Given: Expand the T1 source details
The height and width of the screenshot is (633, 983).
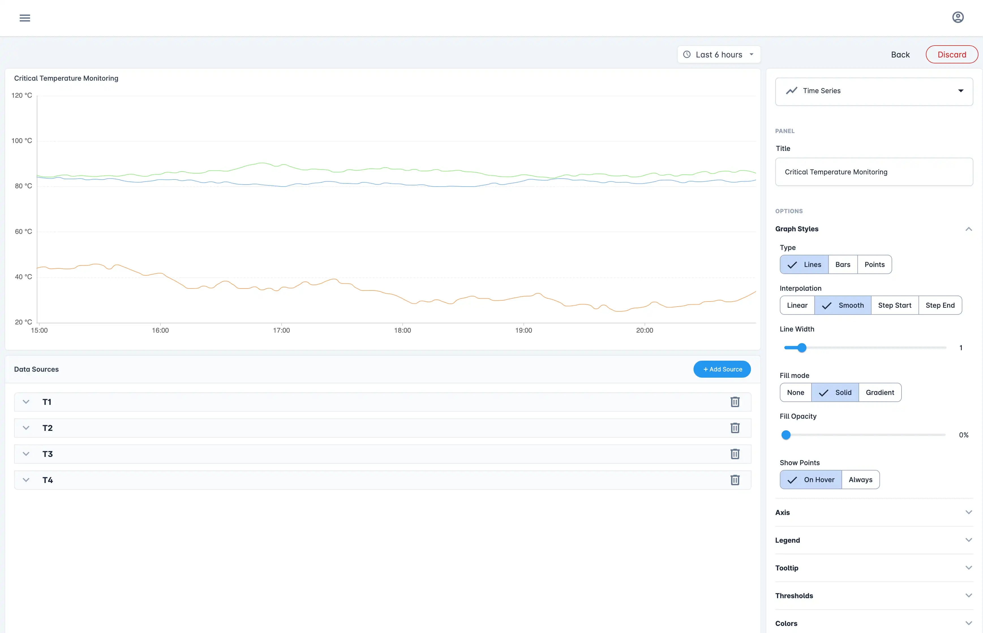Looking at the screenshot, I should point(26,402).
